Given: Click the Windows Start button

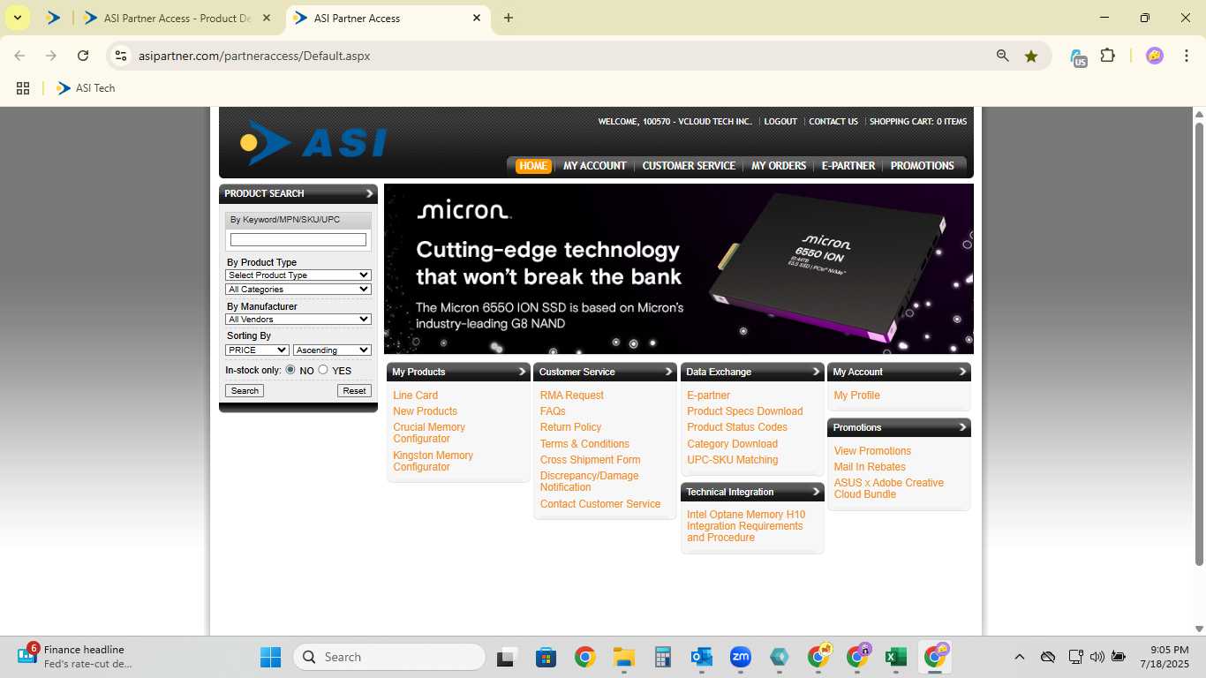Looking at the screenshot, I should coord(270,657).
